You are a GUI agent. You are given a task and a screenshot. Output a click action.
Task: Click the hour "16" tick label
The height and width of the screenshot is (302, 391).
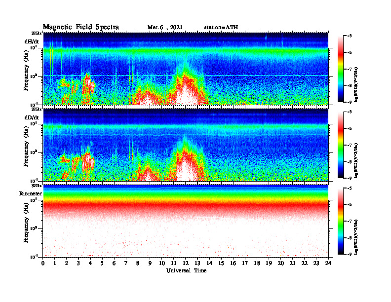[233, 263]
